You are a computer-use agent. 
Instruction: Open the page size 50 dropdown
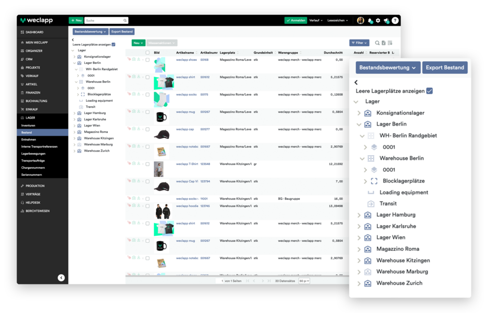(304, 281)
